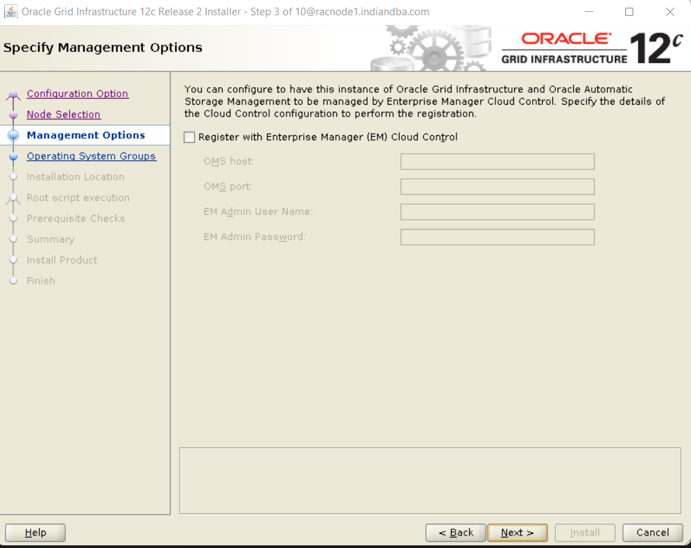This screenshot has width=691, height=548.
Task: Open the Help button
Action: 35,533
